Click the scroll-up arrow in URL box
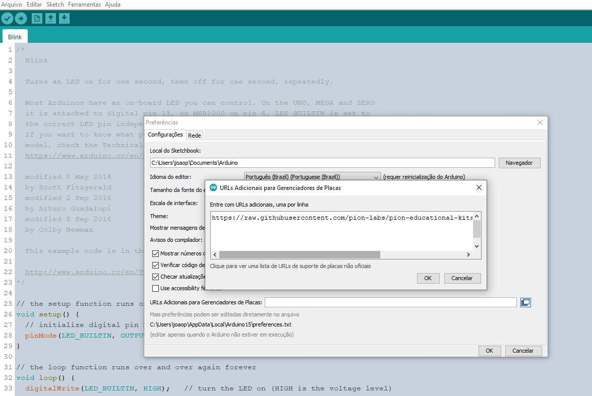This screenshot has width=592, height=396. point(477,216)
